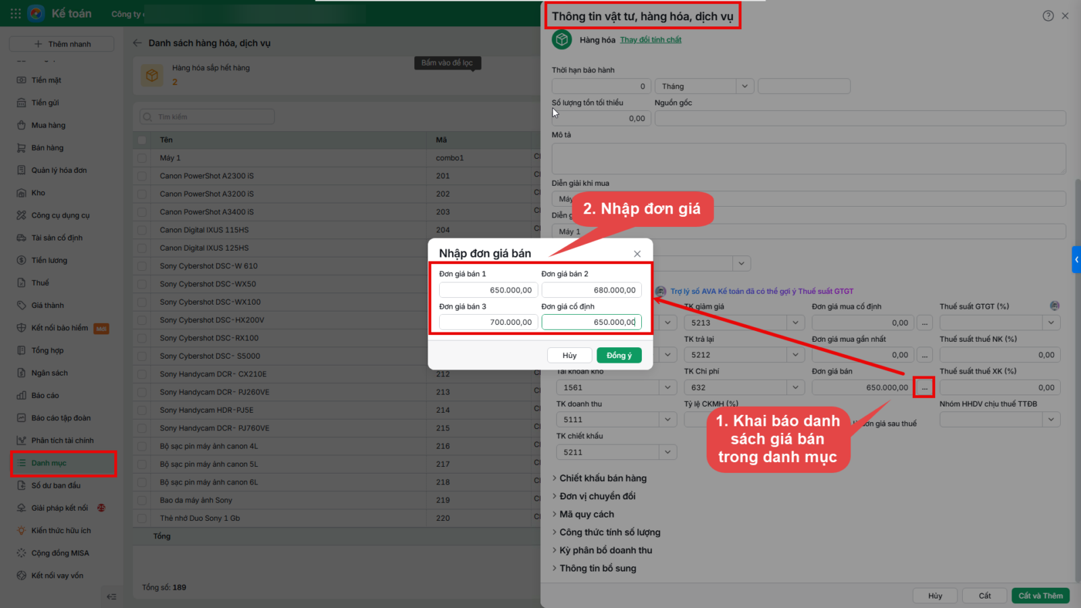Expand the Chiết khấu bán hàng section

600,478
